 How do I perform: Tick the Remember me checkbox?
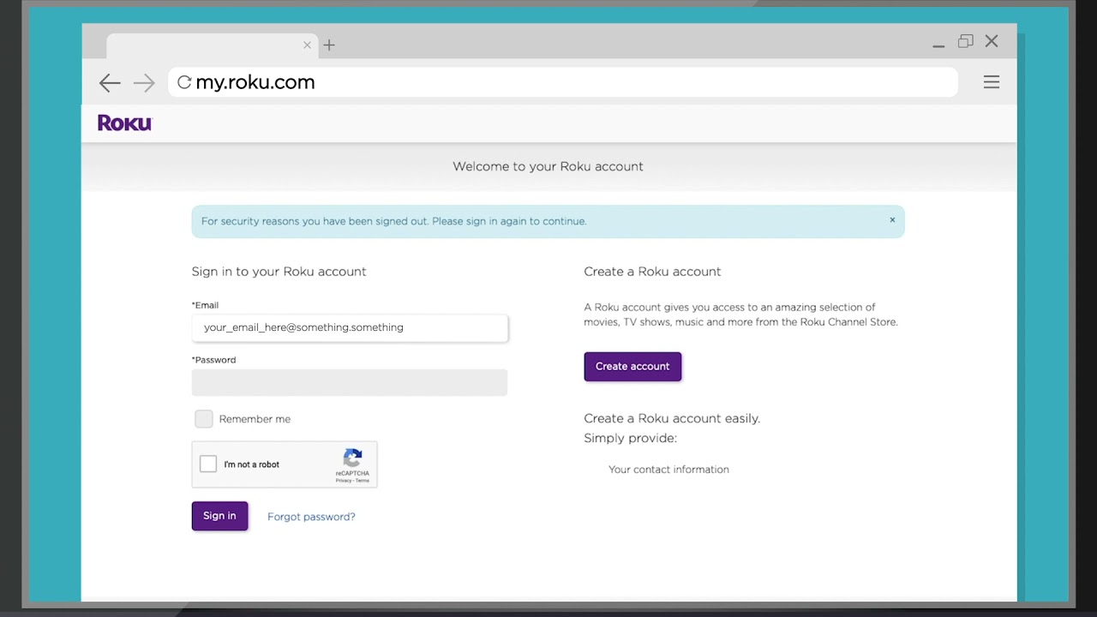click(204, 419)
